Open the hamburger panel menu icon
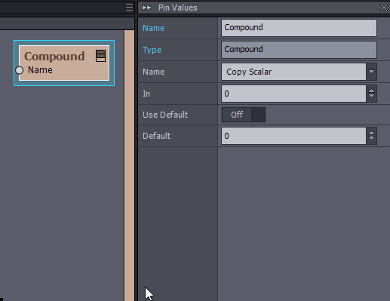Screen dimensions: 390x301 pos(129,8)
